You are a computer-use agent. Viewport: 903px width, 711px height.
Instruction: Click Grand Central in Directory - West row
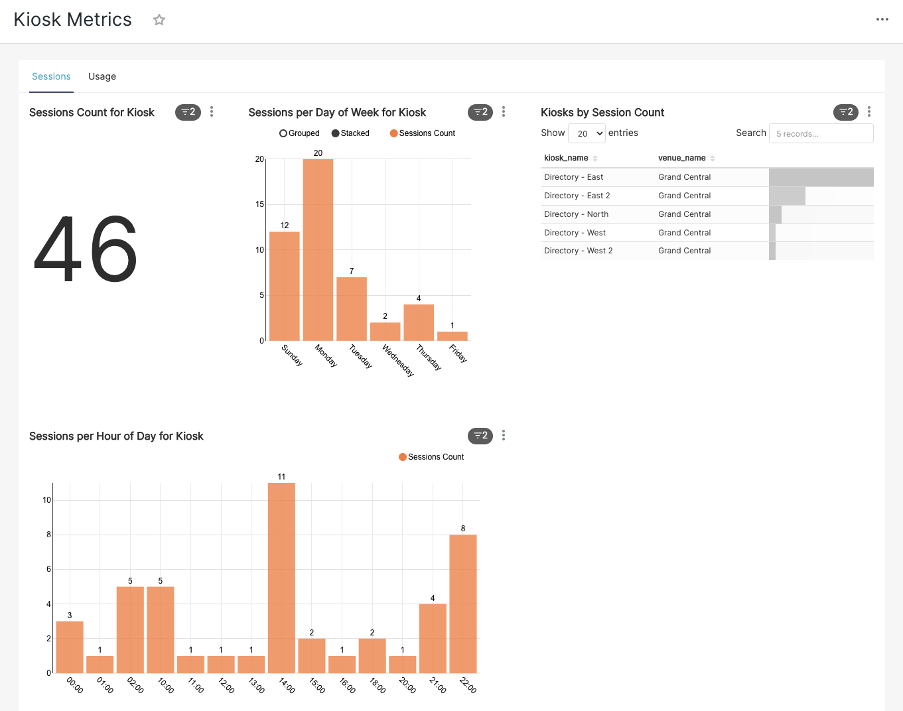(684, 233)
